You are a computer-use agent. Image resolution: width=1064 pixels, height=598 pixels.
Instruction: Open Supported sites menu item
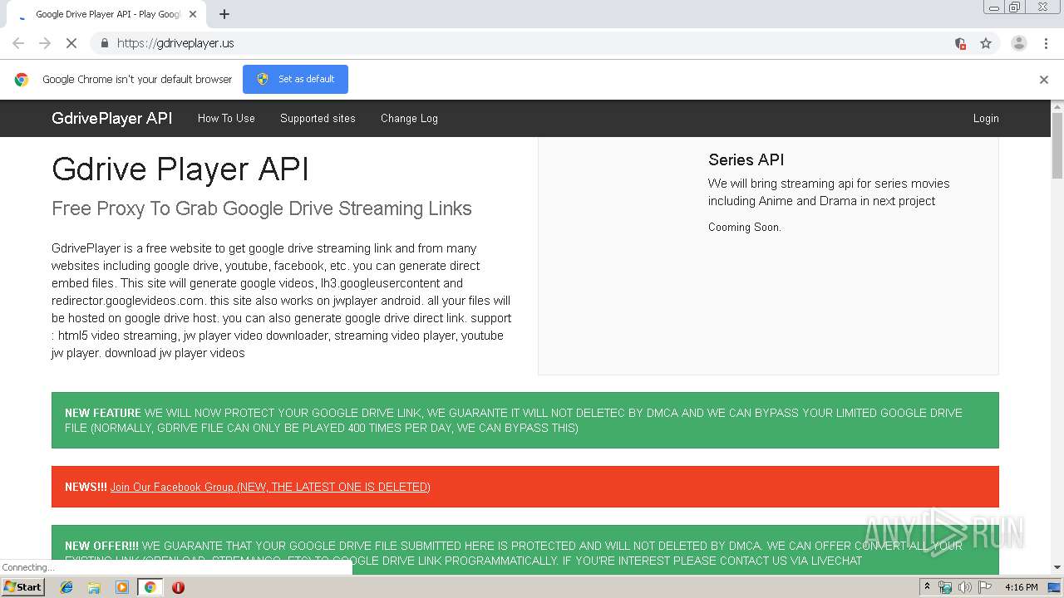318,118
